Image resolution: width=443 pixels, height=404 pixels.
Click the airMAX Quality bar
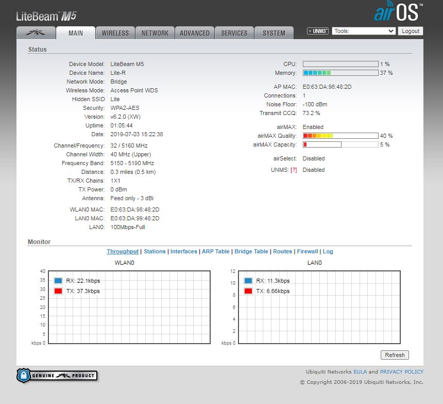tap(340, 136)
